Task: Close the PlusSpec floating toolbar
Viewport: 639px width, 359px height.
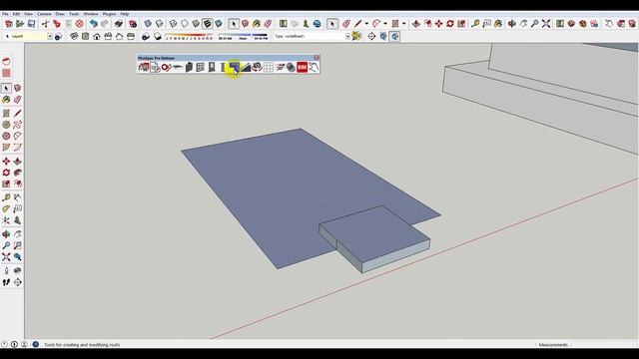Action: (x=317, y=58)
